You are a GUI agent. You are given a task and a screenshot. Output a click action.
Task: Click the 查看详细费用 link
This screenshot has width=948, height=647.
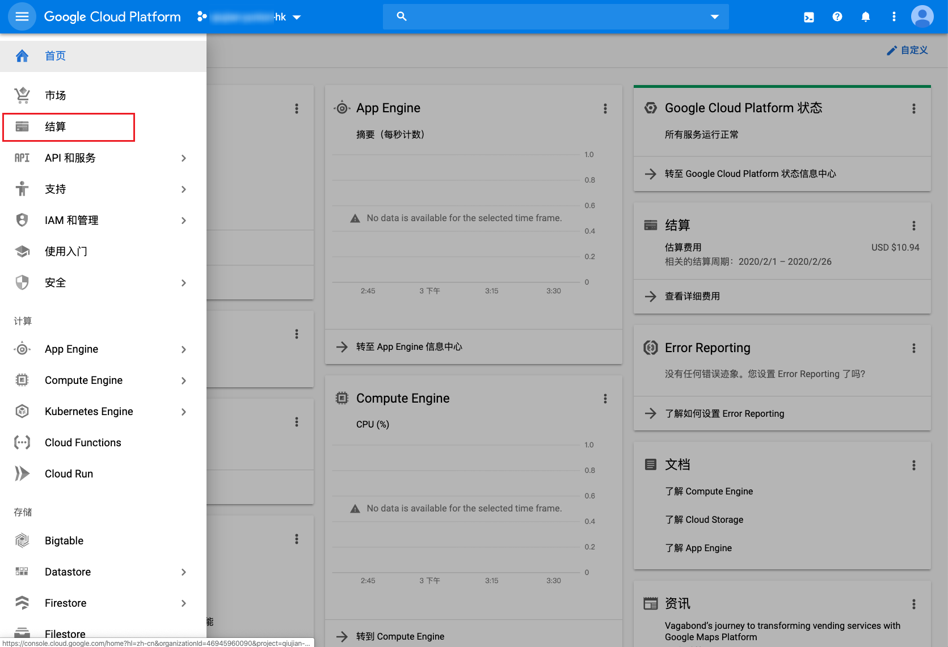(x=692, y=296)
